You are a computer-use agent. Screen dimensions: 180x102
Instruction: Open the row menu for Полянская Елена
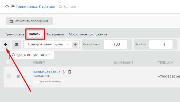pos(18,77)
